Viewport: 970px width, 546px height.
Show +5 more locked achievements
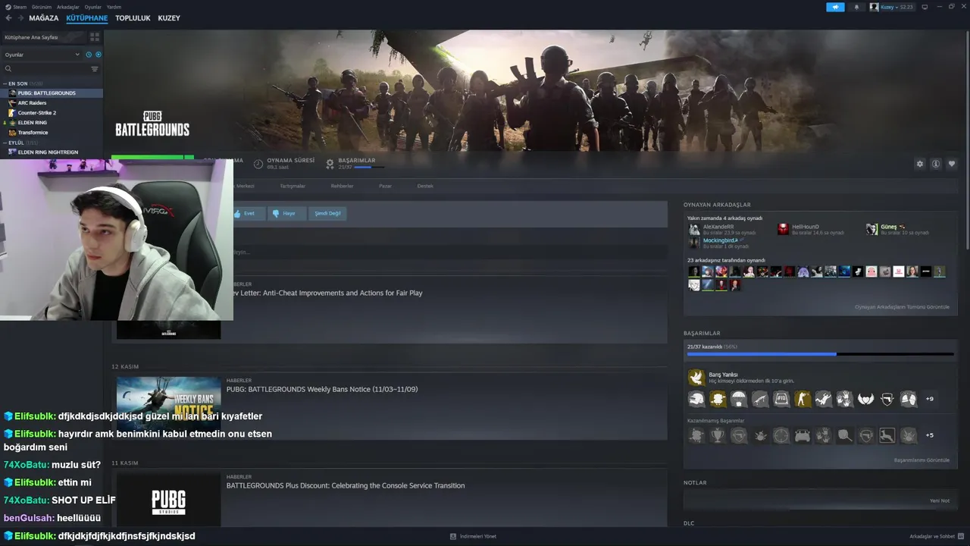(930, 435)
